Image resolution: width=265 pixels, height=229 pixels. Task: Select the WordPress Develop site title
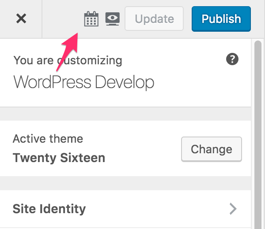pos(84,82)
